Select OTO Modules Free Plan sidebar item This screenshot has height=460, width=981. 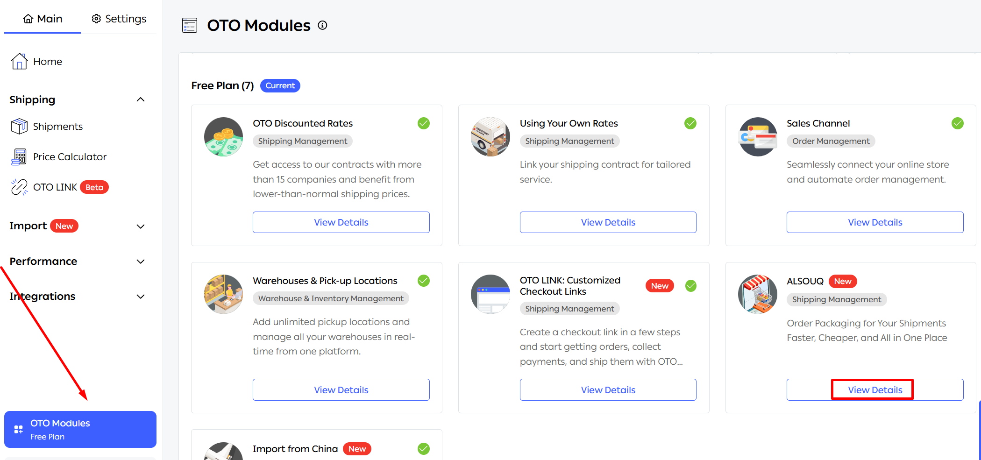tap(80, 429)
